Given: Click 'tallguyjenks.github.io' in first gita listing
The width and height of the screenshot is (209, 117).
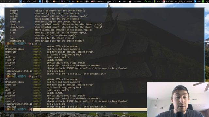Looking at the screenshot, I should pyautogui.click(x=19, y=71).
